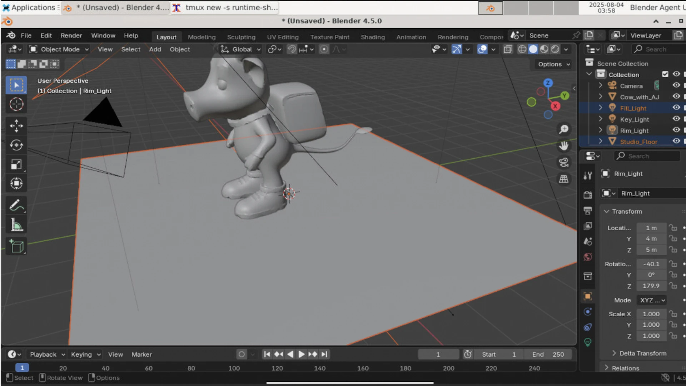Toggle X-ray view in header
This screenshot has width=686, height=386.
coord(508,49)
